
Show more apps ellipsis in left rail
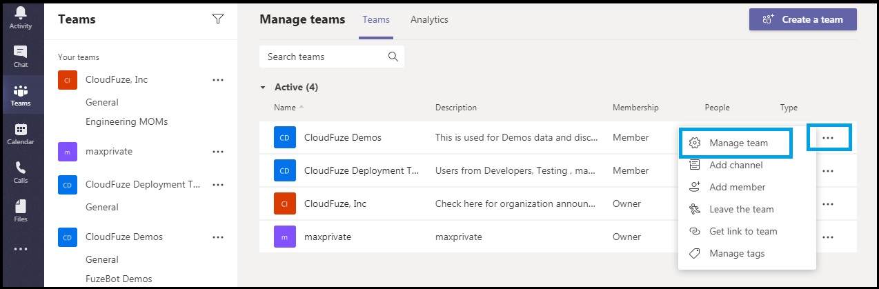tap(20, 249)
